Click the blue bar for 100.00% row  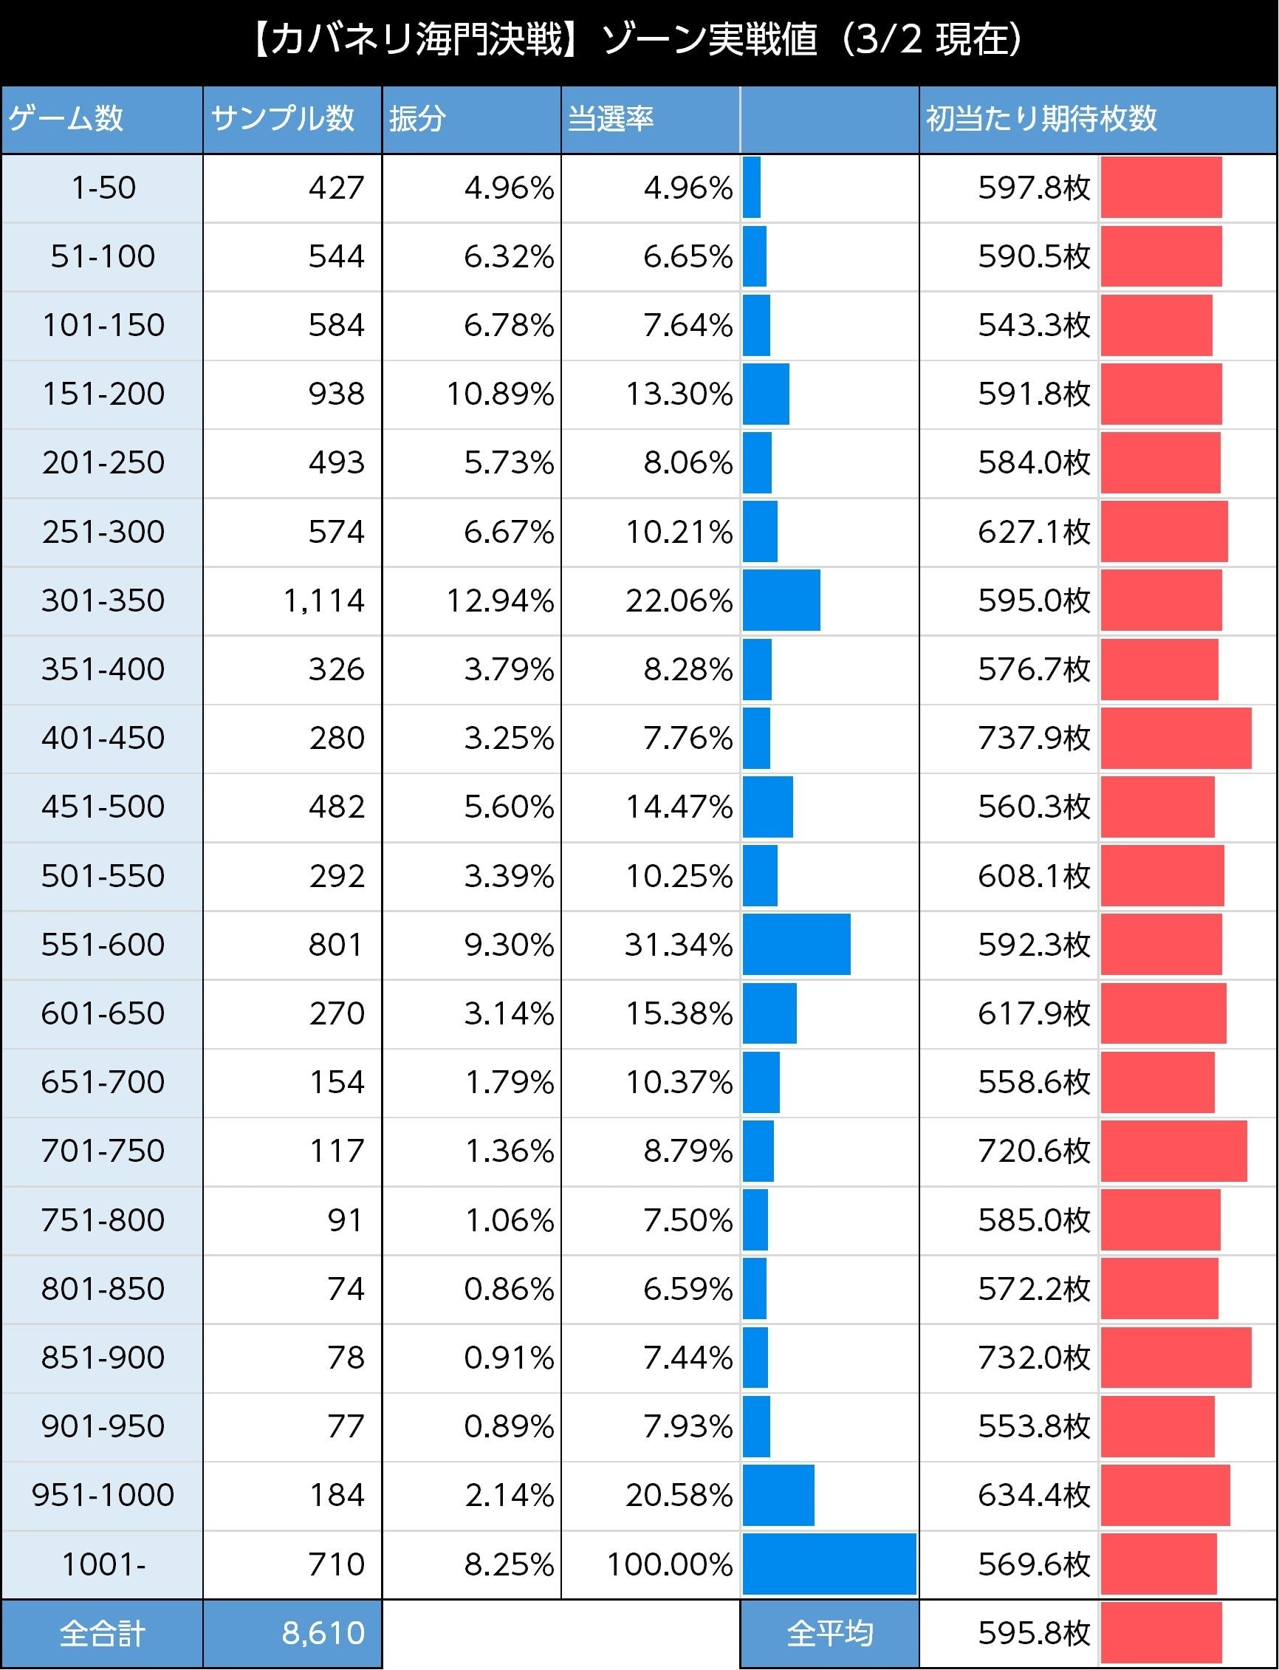pyautogui.click(x=829, y=1564)
